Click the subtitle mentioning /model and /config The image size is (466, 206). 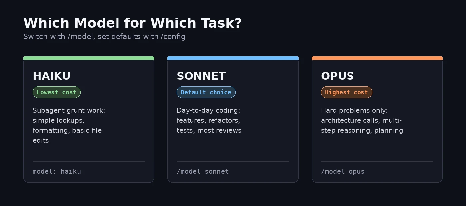tap(104, 36)
